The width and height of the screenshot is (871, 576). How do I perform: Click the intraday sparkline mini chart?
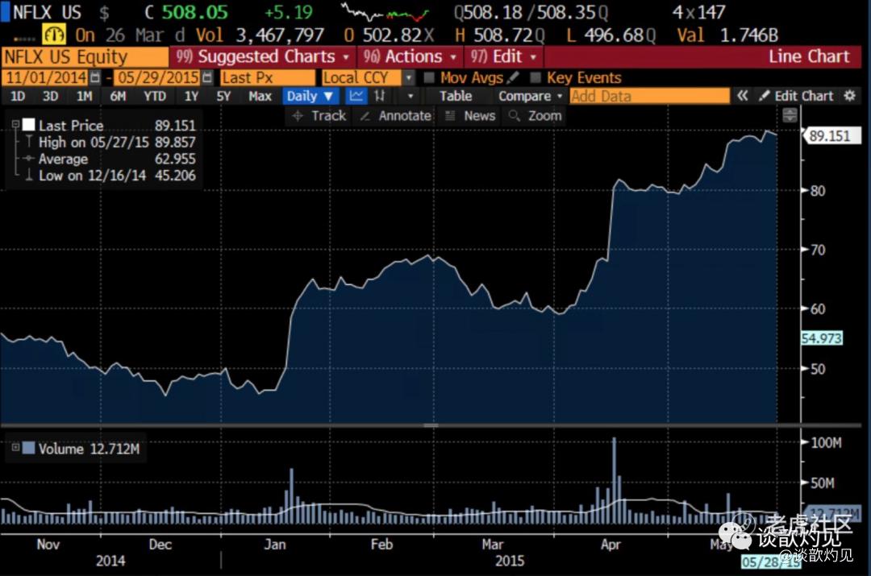pyautogui.click(x=385, y=12)
